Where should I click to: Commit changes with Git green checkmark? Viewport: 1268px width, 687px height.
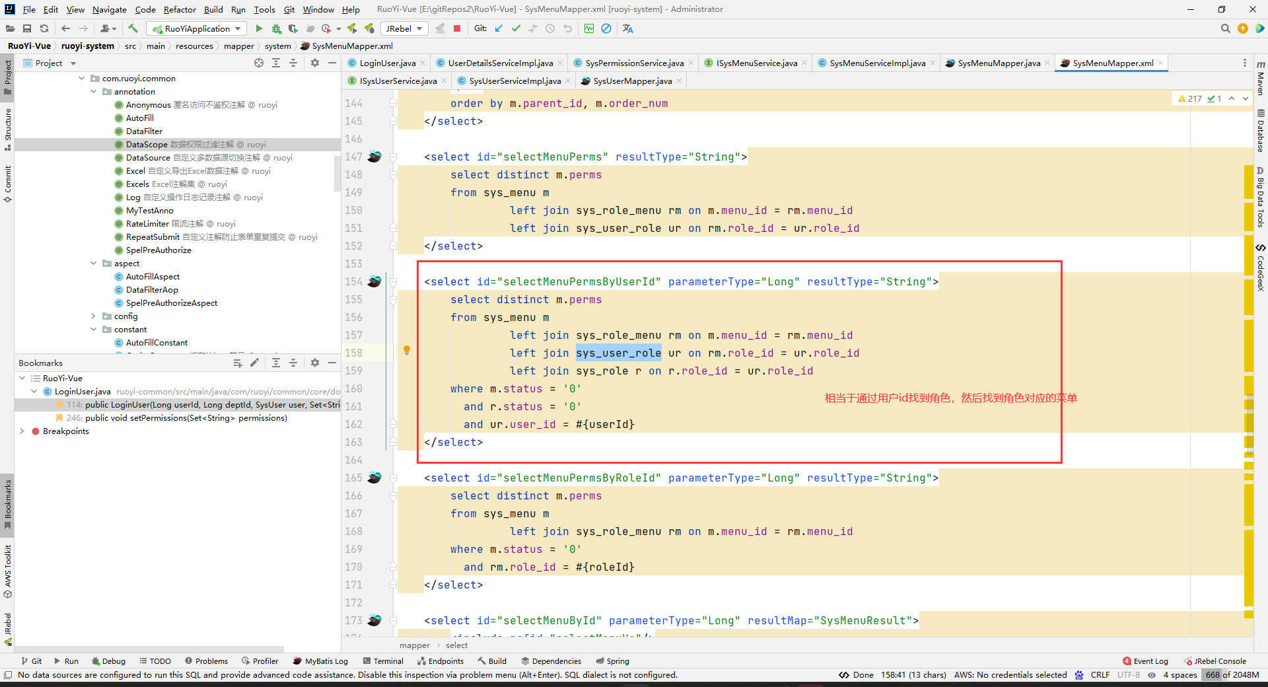click(x=516, y=28)
